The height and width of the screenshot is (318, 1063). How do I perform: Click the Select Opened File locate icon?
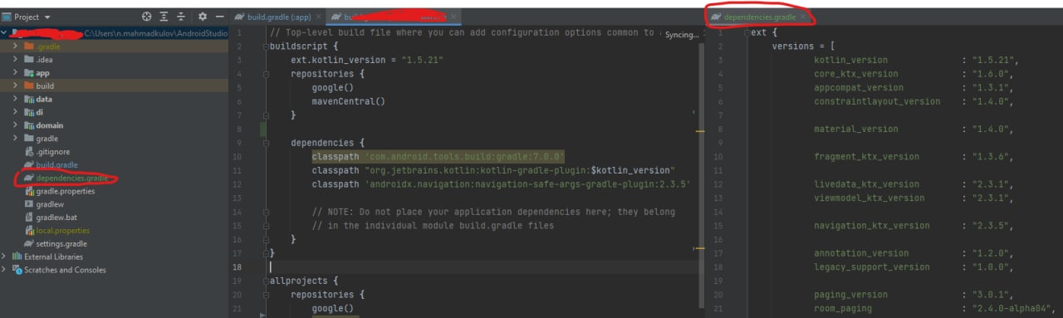tap(147, 17)
